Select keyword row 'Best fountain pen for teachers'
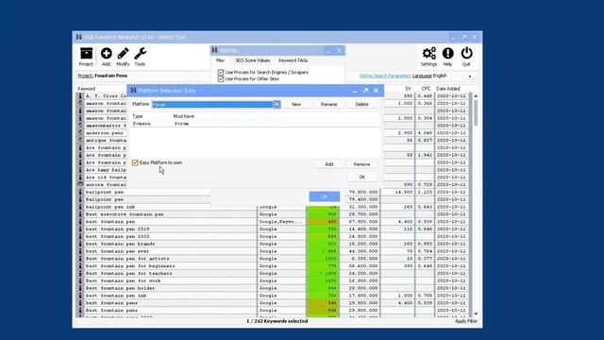The width and height of the screenshot is (604, 340). tap(273, 273)
